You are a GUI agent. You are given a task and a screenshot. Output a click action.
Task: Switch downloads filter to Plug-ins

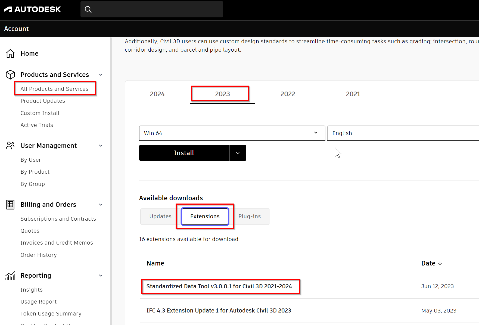(249, 216)
